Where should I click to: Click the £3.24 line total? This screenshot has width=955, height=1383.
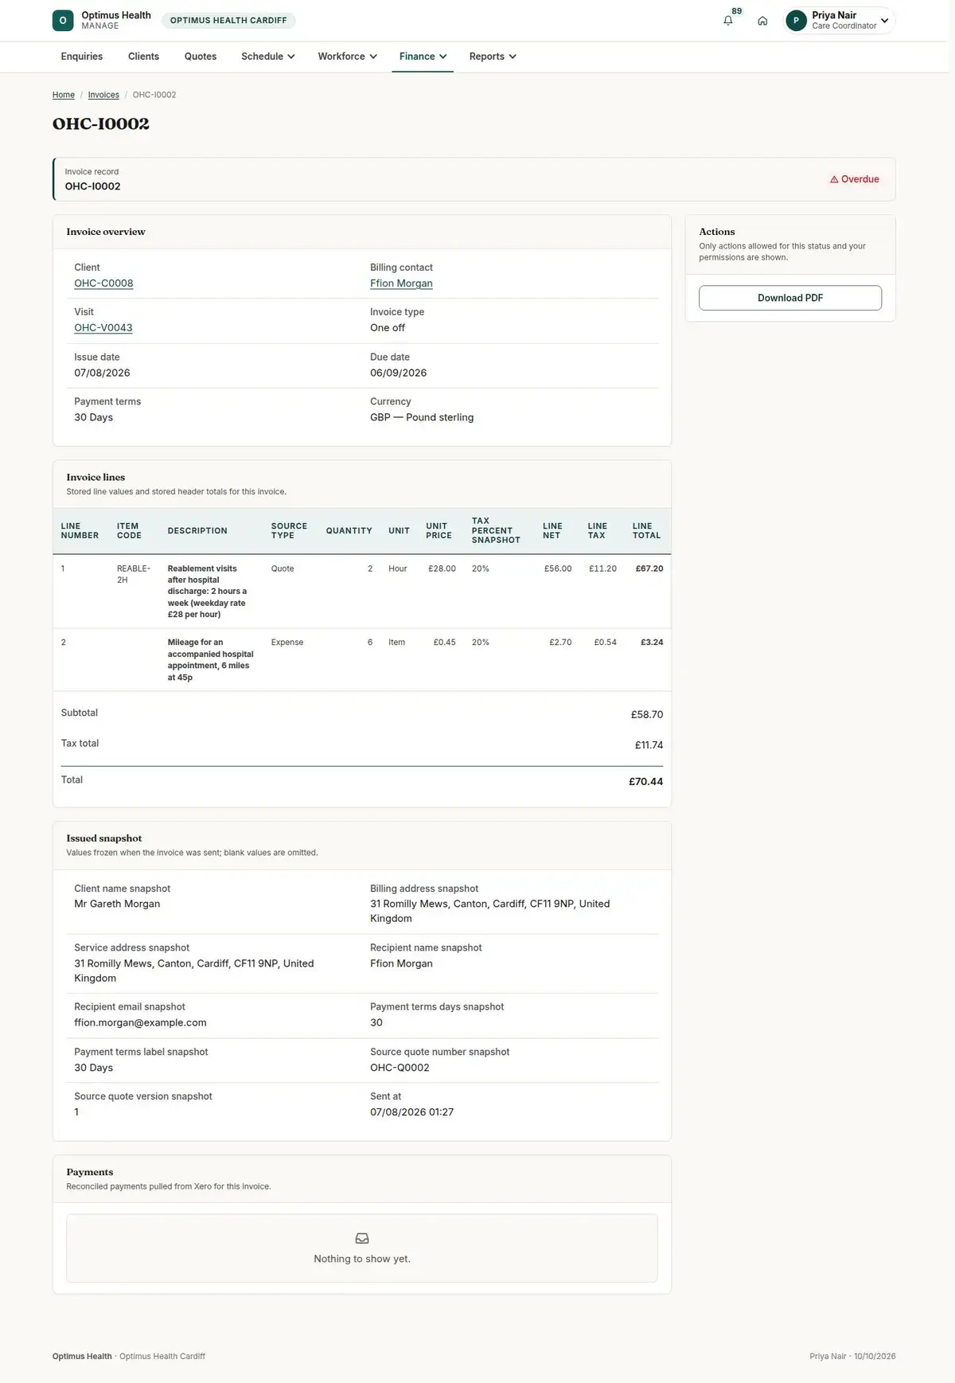[x=652, y=643]
